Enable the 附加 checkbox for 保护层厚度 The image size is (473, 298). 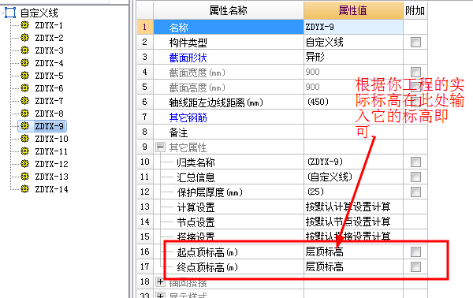(415, 192)
